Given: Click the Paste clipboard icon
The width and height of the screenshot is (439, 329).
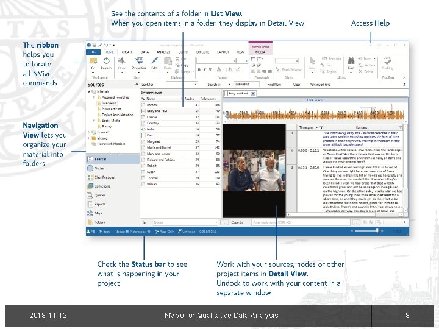Looking at the screenshot, I should [168, 61].
